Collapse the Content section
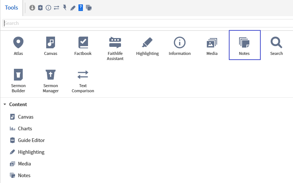Viewport: 293px width, 183px height. (x=5, y=104)
